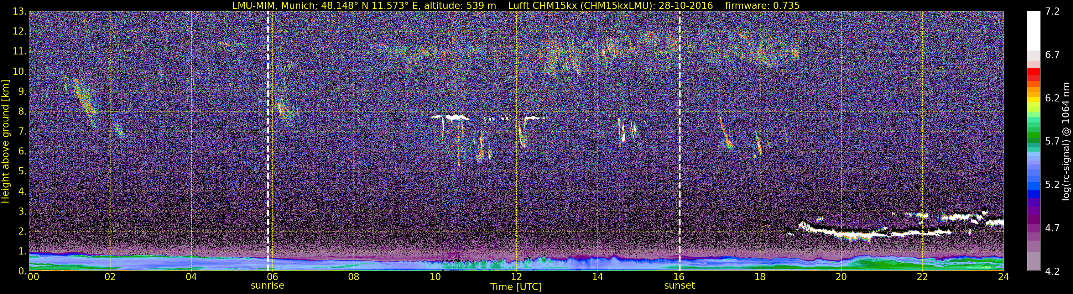
Task: Click the height axis tick label 3
Action: [22, 211]
